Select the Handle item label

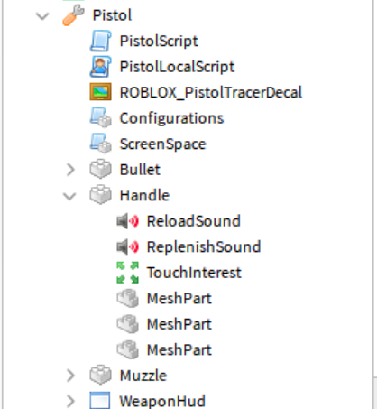pyautogui.click(x=144, y=195)
